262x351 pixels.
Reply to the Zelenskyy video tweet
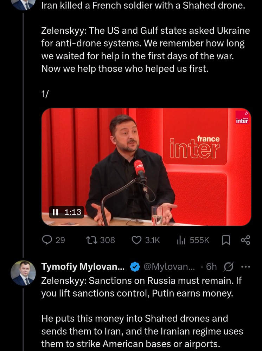point(47,240)
